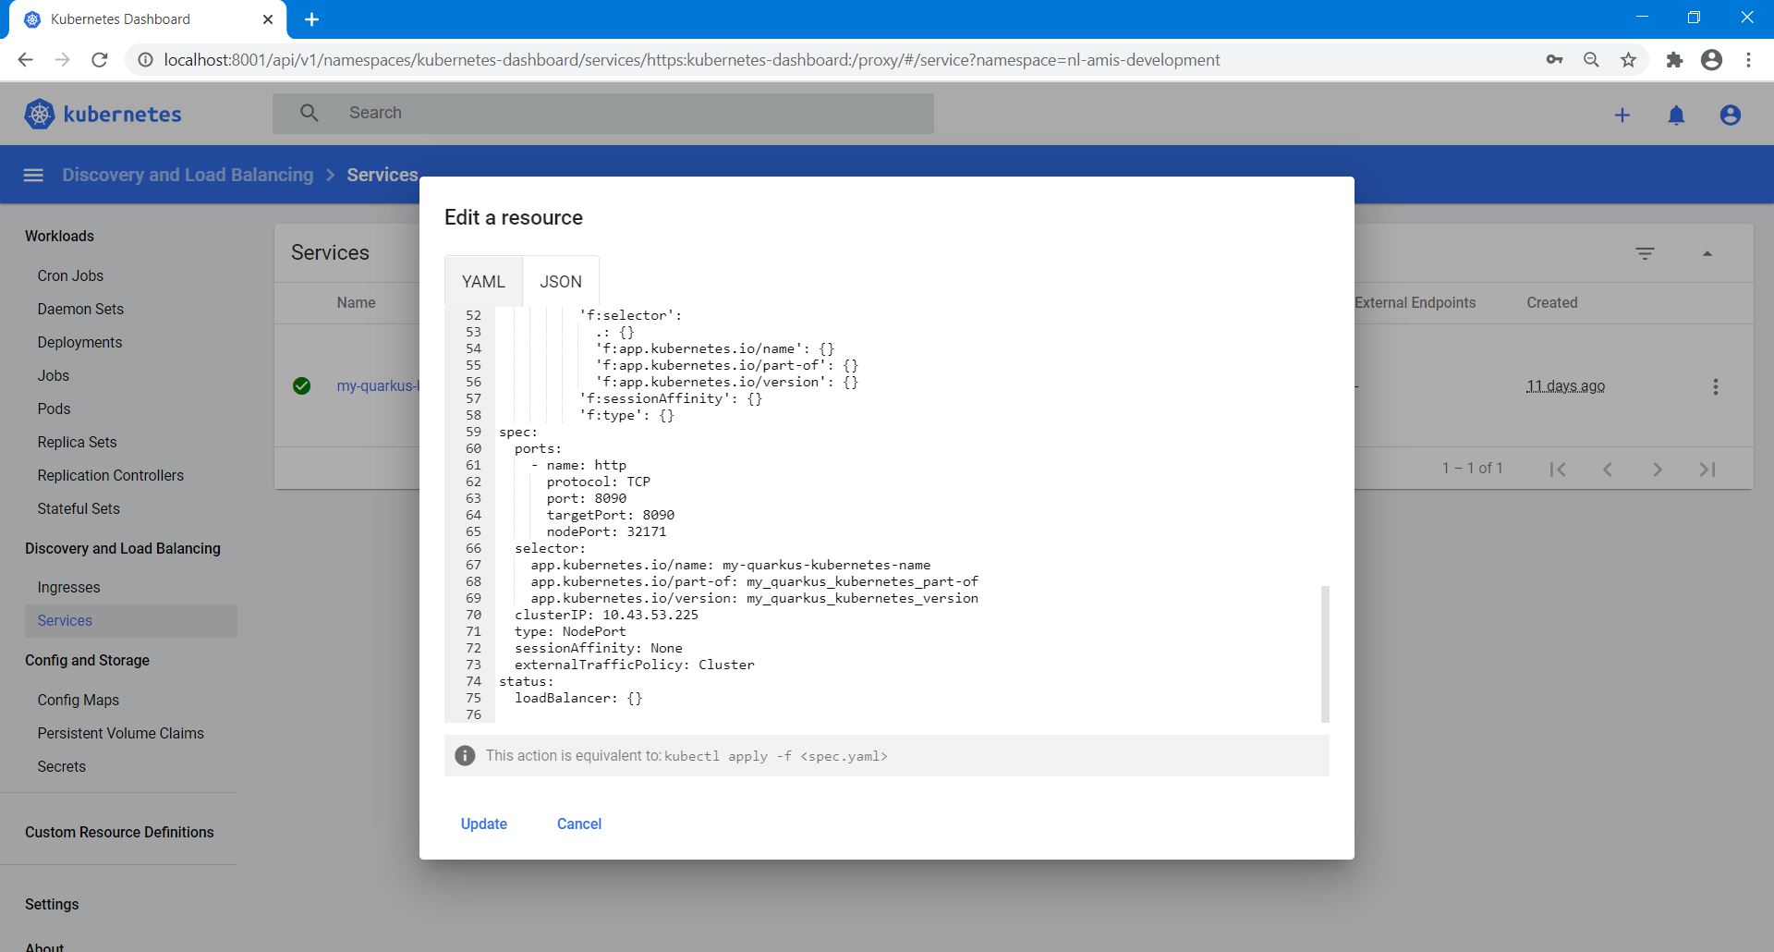Cancel the edit resource dialog
The image size is (1774, 952).
click(578, 824)
